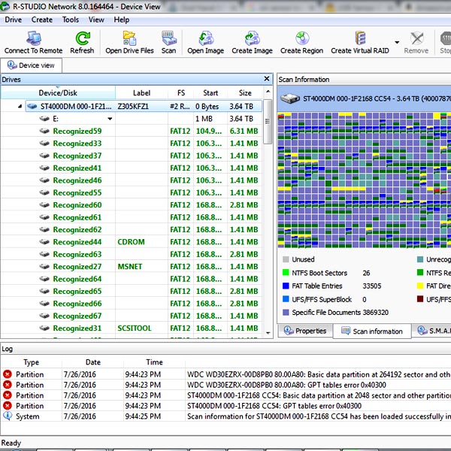Click the Recognized65 drive icon
Screen dimensions: 451x451
(x=44, y=291)
